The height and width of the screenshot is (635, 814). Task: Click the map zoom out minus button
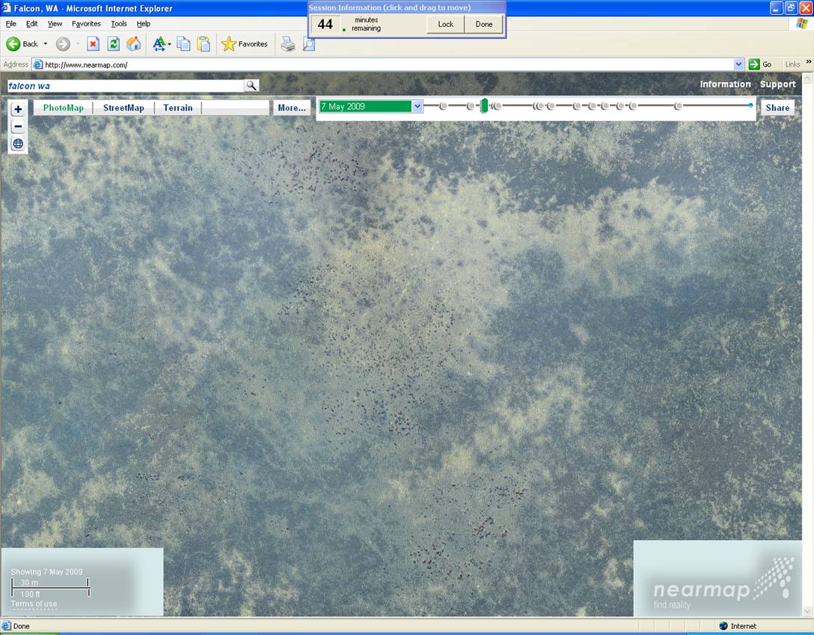click(18, 127)
